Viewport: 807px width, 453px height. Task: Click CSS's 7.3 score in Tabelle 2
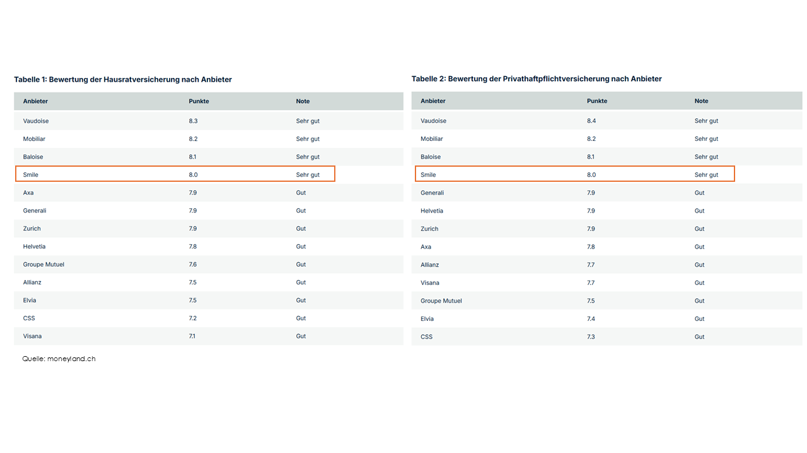pos(591,337)
